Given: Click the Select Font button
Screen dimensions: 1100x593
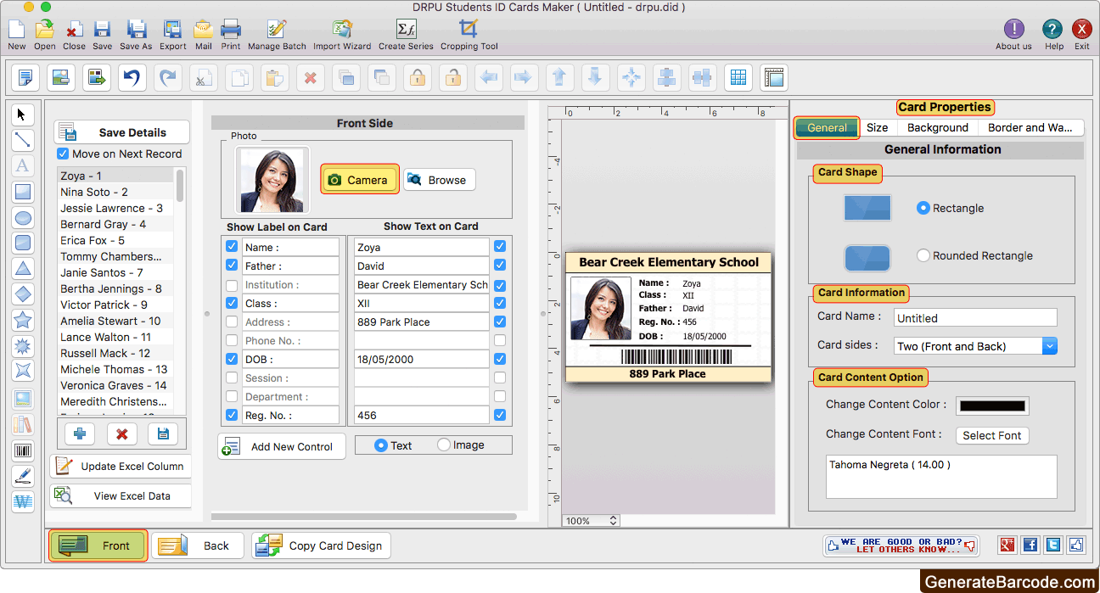Looking at the screenshot, I should [x=991, y=435].
